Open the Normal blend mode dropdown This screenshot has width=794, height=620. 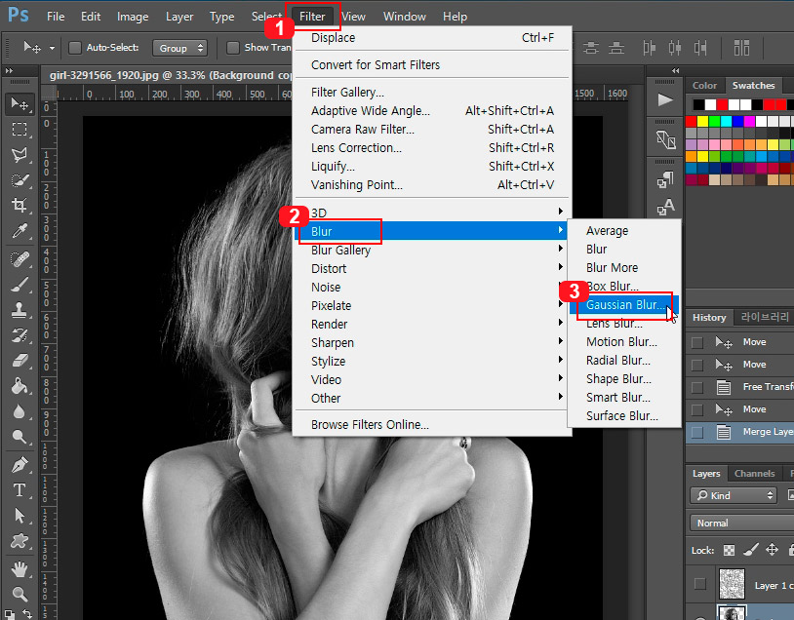click(x=742, y=523)
